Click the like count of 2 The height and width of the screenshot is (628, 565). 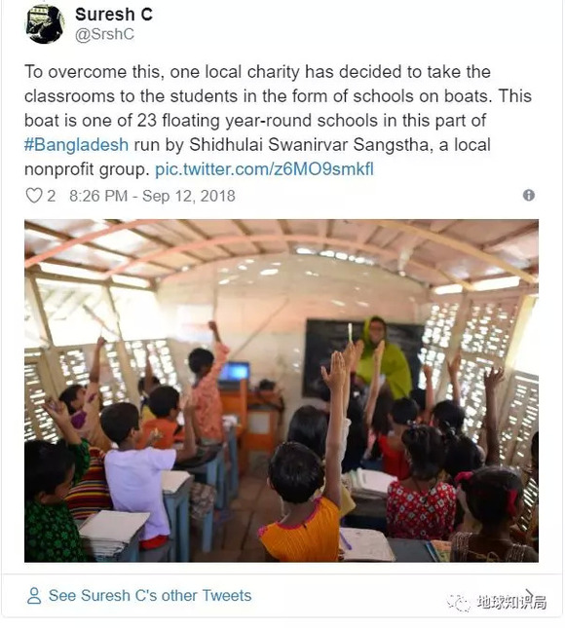click(x=52, y=196)
